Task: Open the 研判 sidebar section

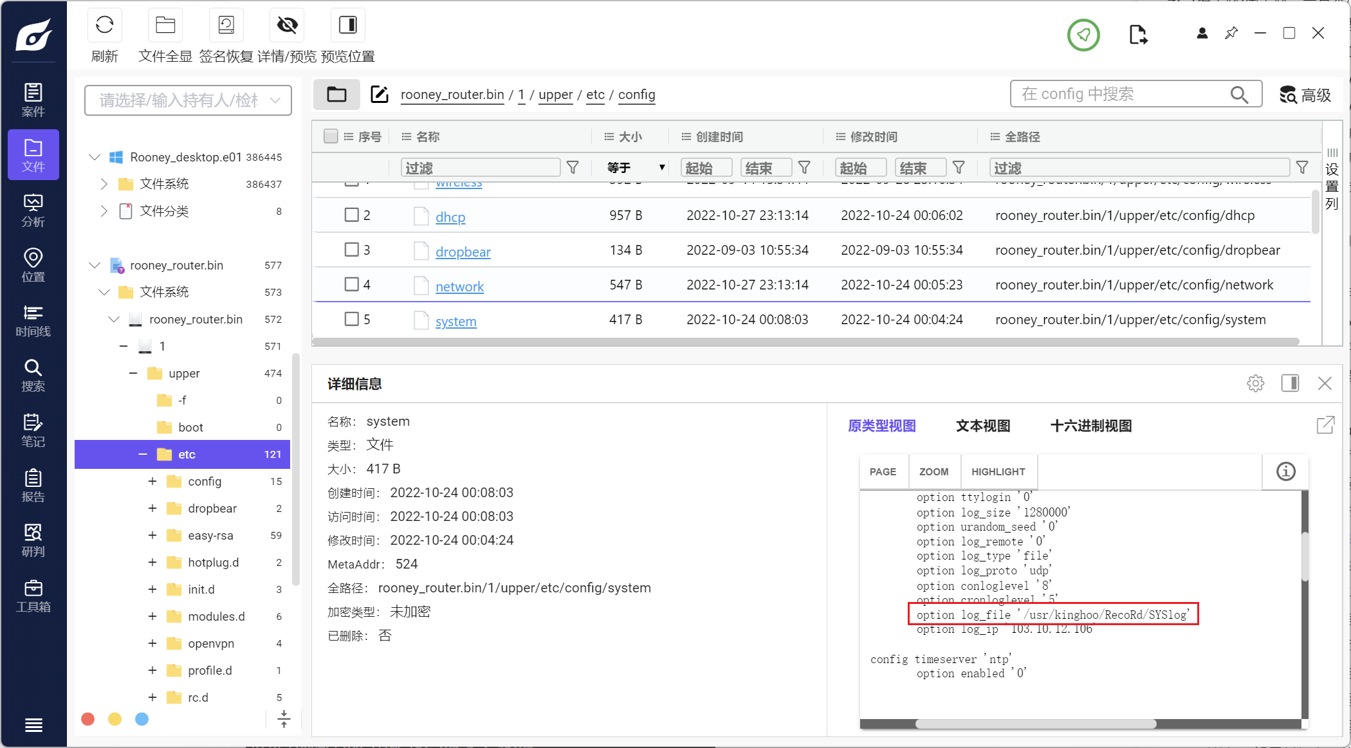Action: pos(33,540)
